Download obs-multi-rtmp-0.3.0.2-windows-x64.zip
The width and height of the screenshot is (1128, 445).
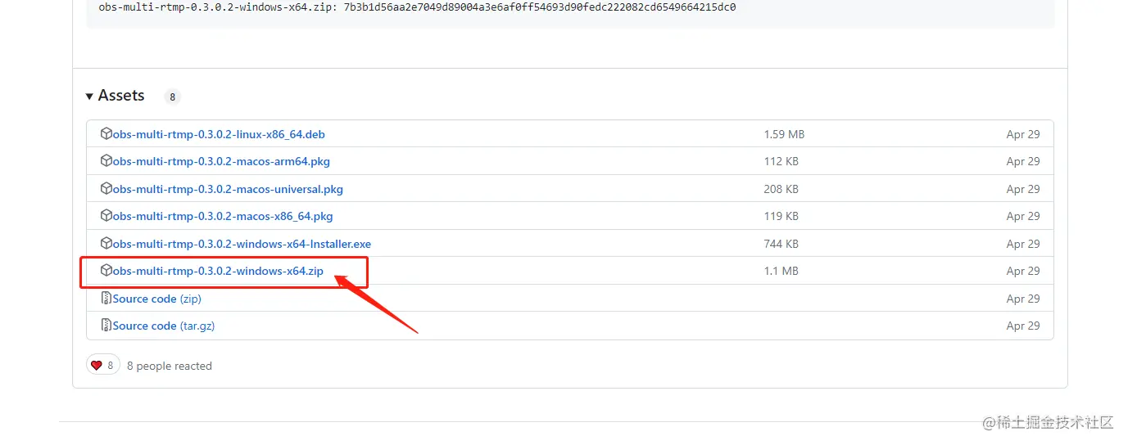pyautogui.click(x=218, y=271)
